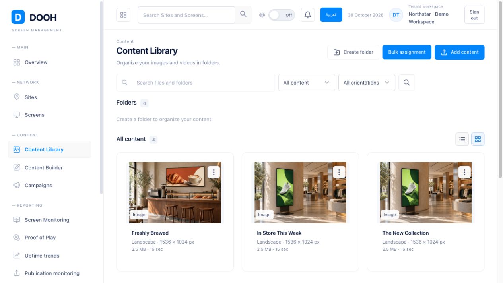Click the DT user avatar
The height and width of the screenshot is (283, 503).
(396, 15)
